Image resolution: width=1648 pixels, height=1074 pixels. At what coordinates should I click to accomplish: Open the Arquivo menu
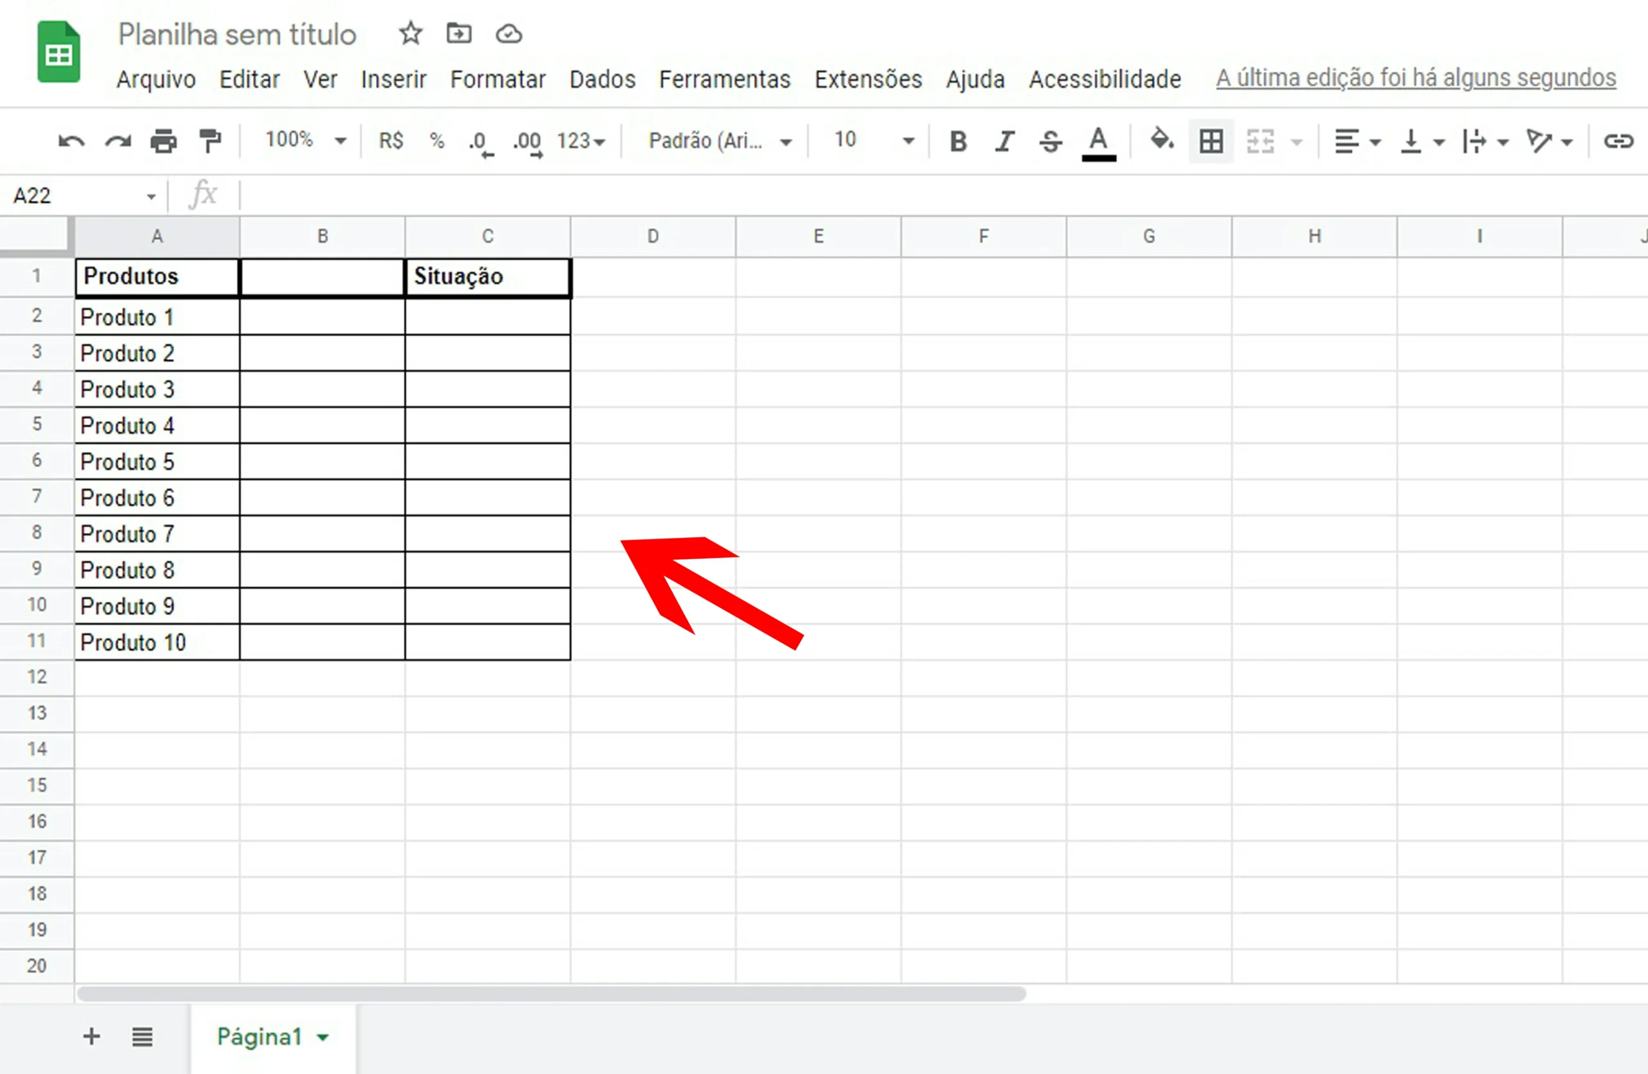(156, 80)
